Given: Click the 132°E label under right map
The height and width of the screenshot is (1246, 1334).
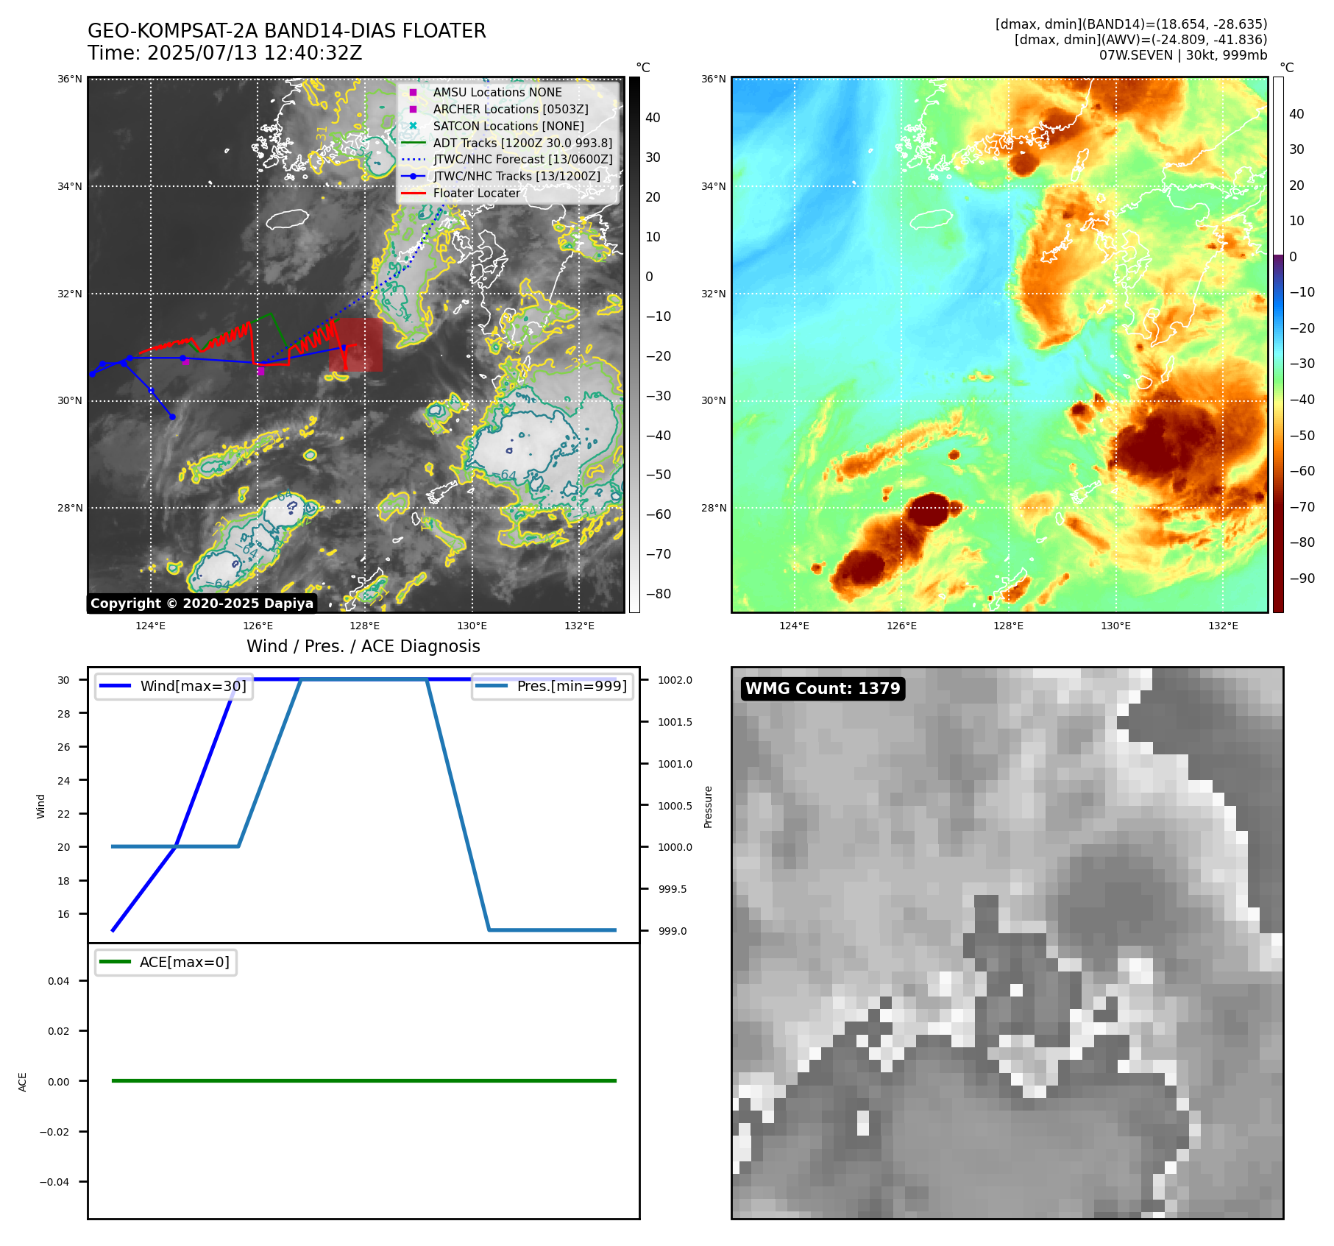Looking at the screenshot, I should coord(1223,626).
